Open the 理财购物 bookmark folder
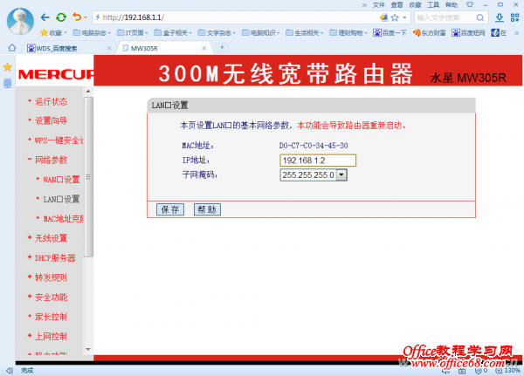This screenshot has width=524, height=376. point(348,32)
